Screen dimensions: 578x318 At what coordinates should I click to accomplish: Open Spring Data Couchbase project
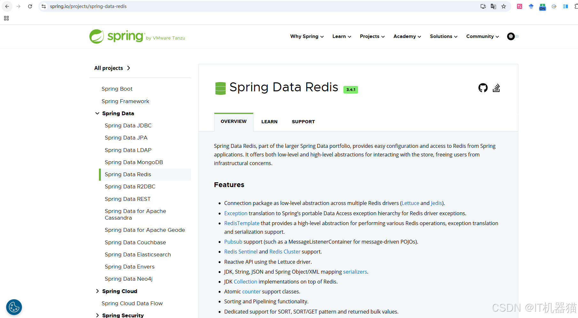[x=135, y=242]
